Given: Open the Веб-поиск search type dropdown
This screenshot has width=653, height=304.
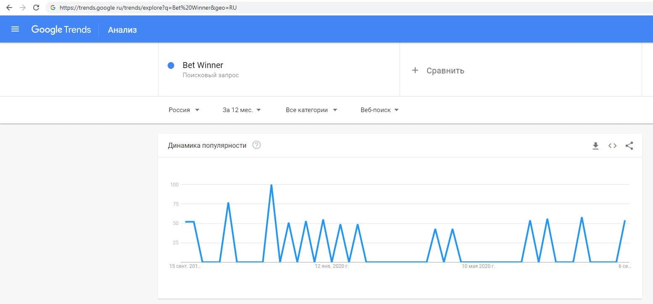Looking at the screenshot, I should point(379,110).
